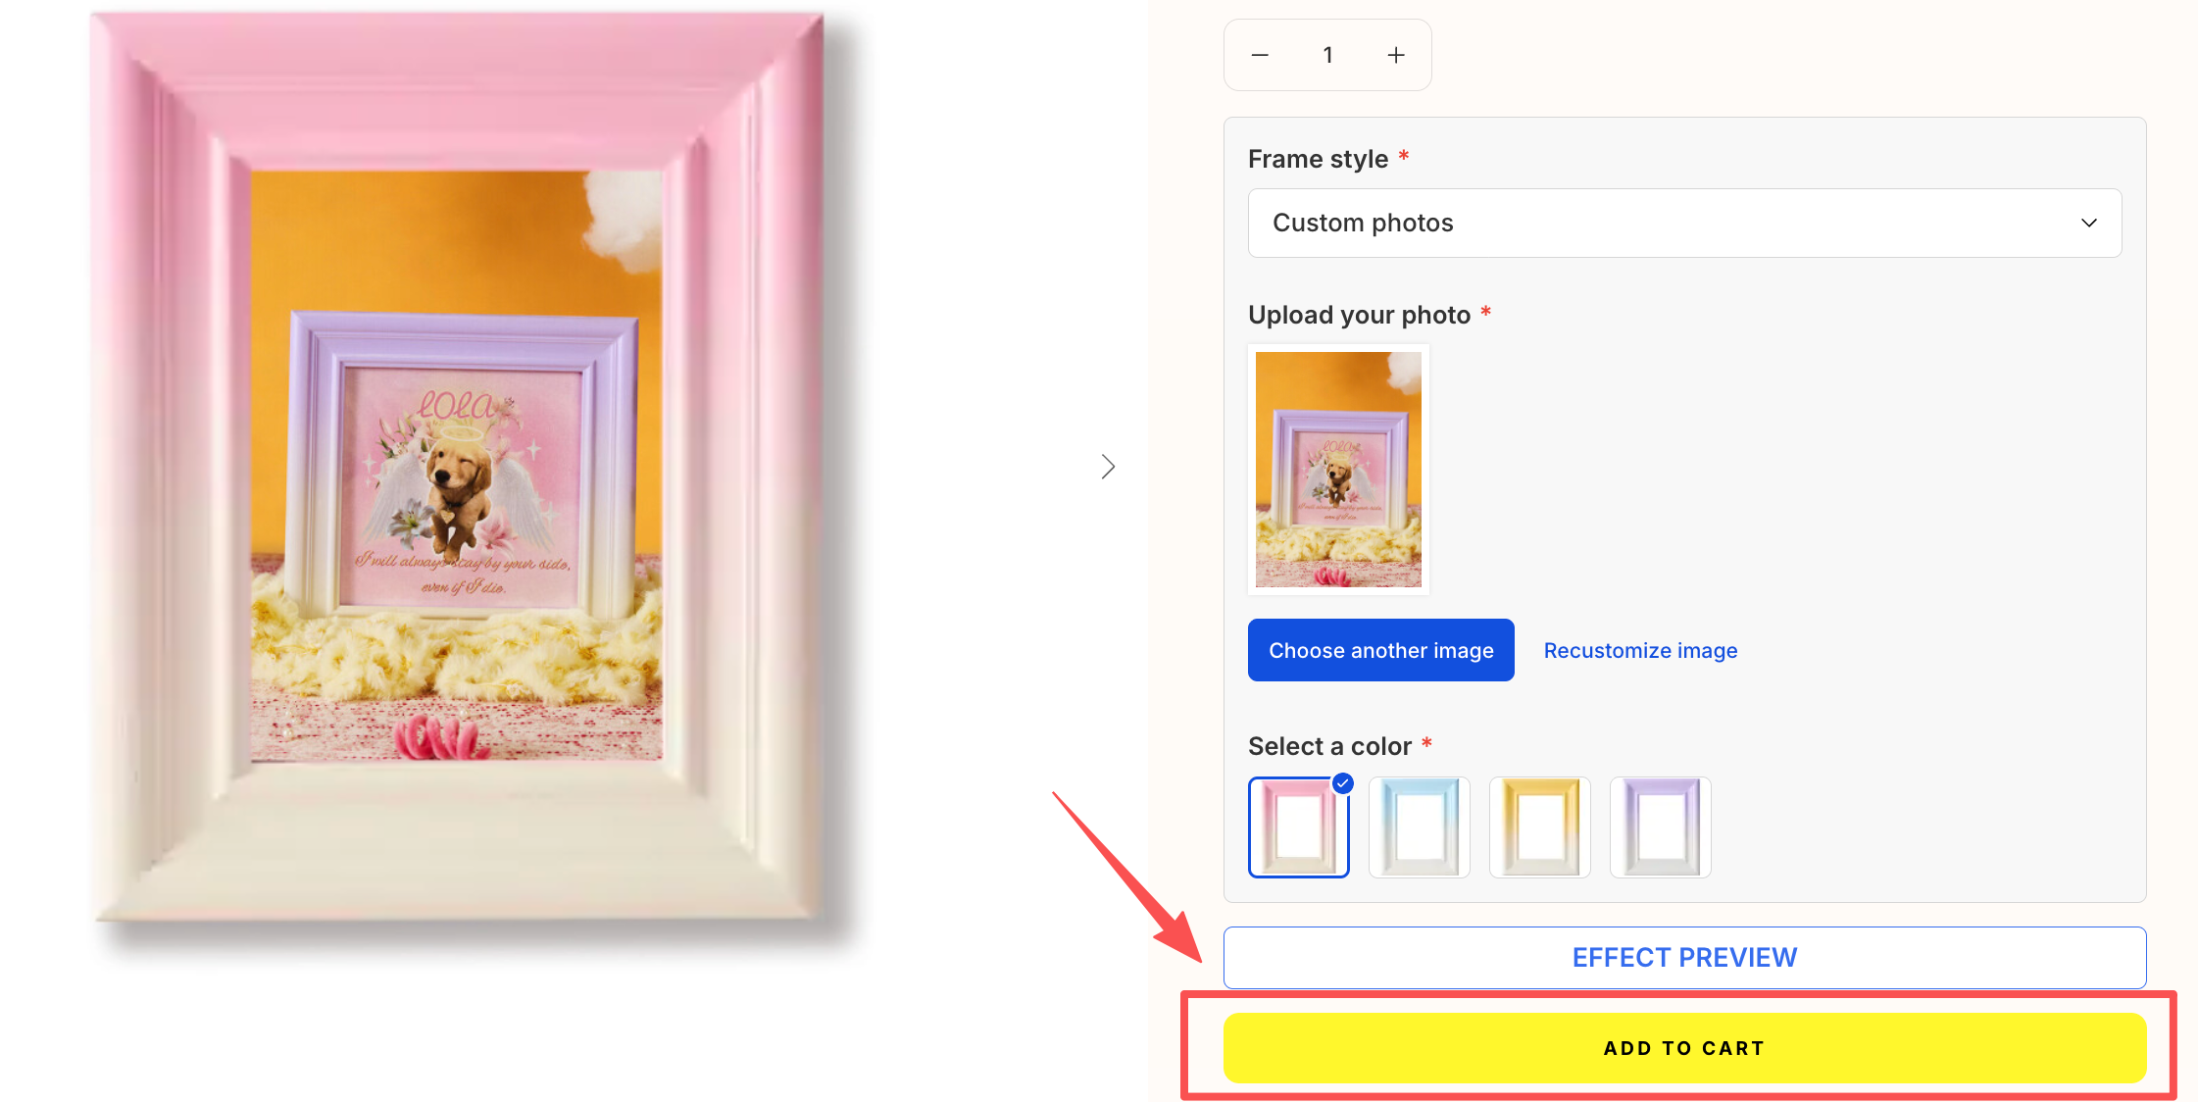
Task: Click the quantity value field
Action: point(1327,55)
